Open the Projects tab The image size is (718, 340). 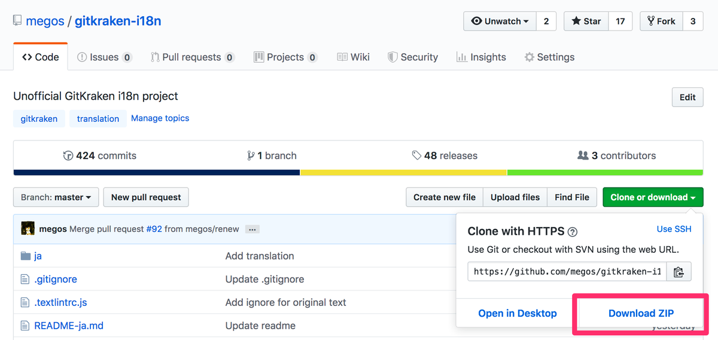point(285,57)
